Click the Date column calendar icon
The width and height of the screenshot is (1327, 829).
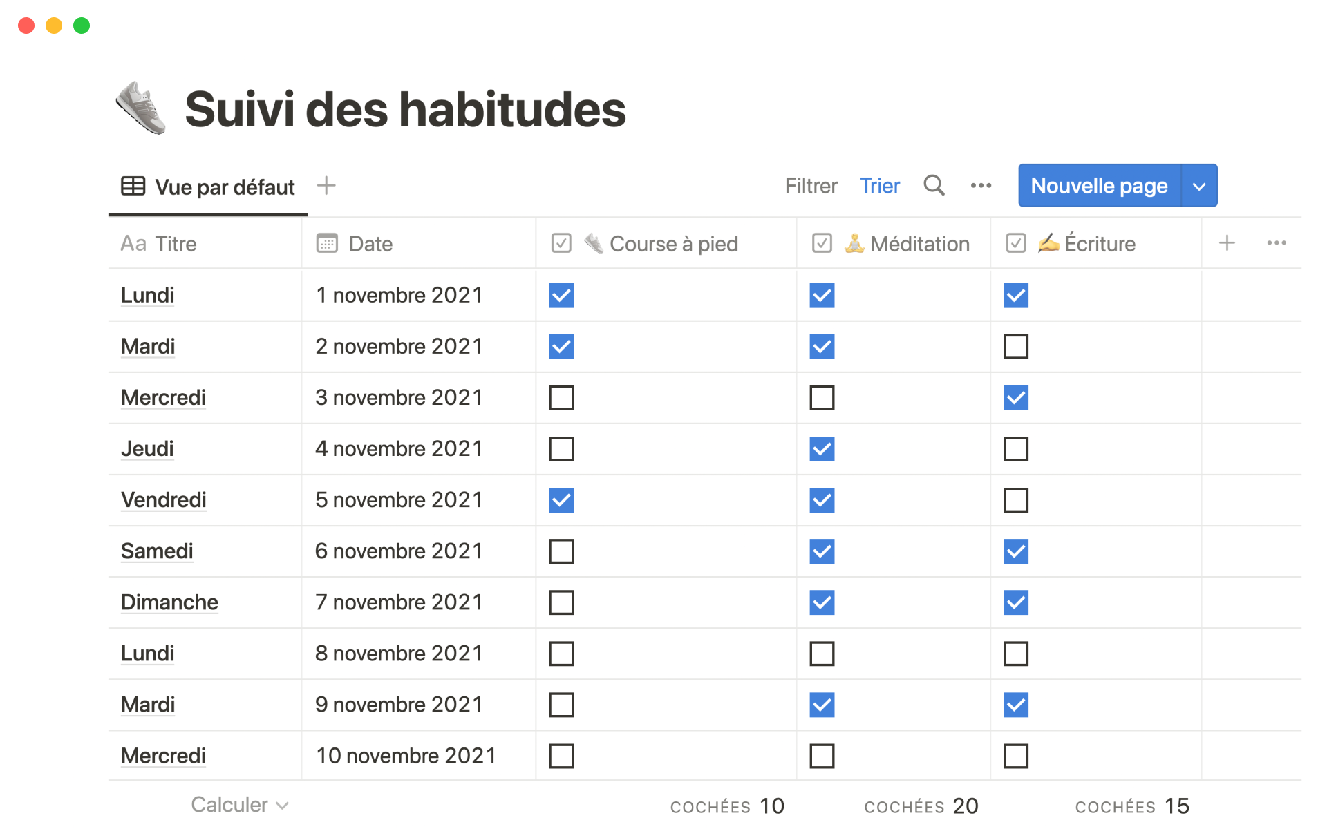[x=327, y=244]
